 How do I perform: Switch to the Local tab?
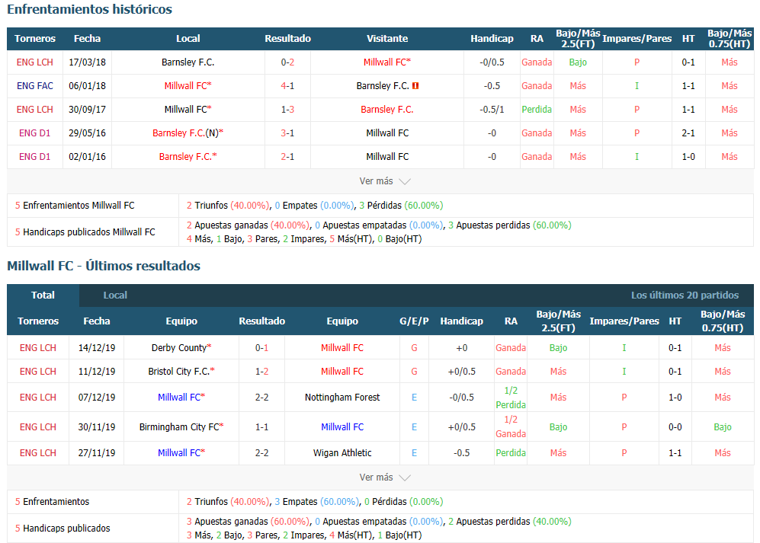tap(115, 295)
